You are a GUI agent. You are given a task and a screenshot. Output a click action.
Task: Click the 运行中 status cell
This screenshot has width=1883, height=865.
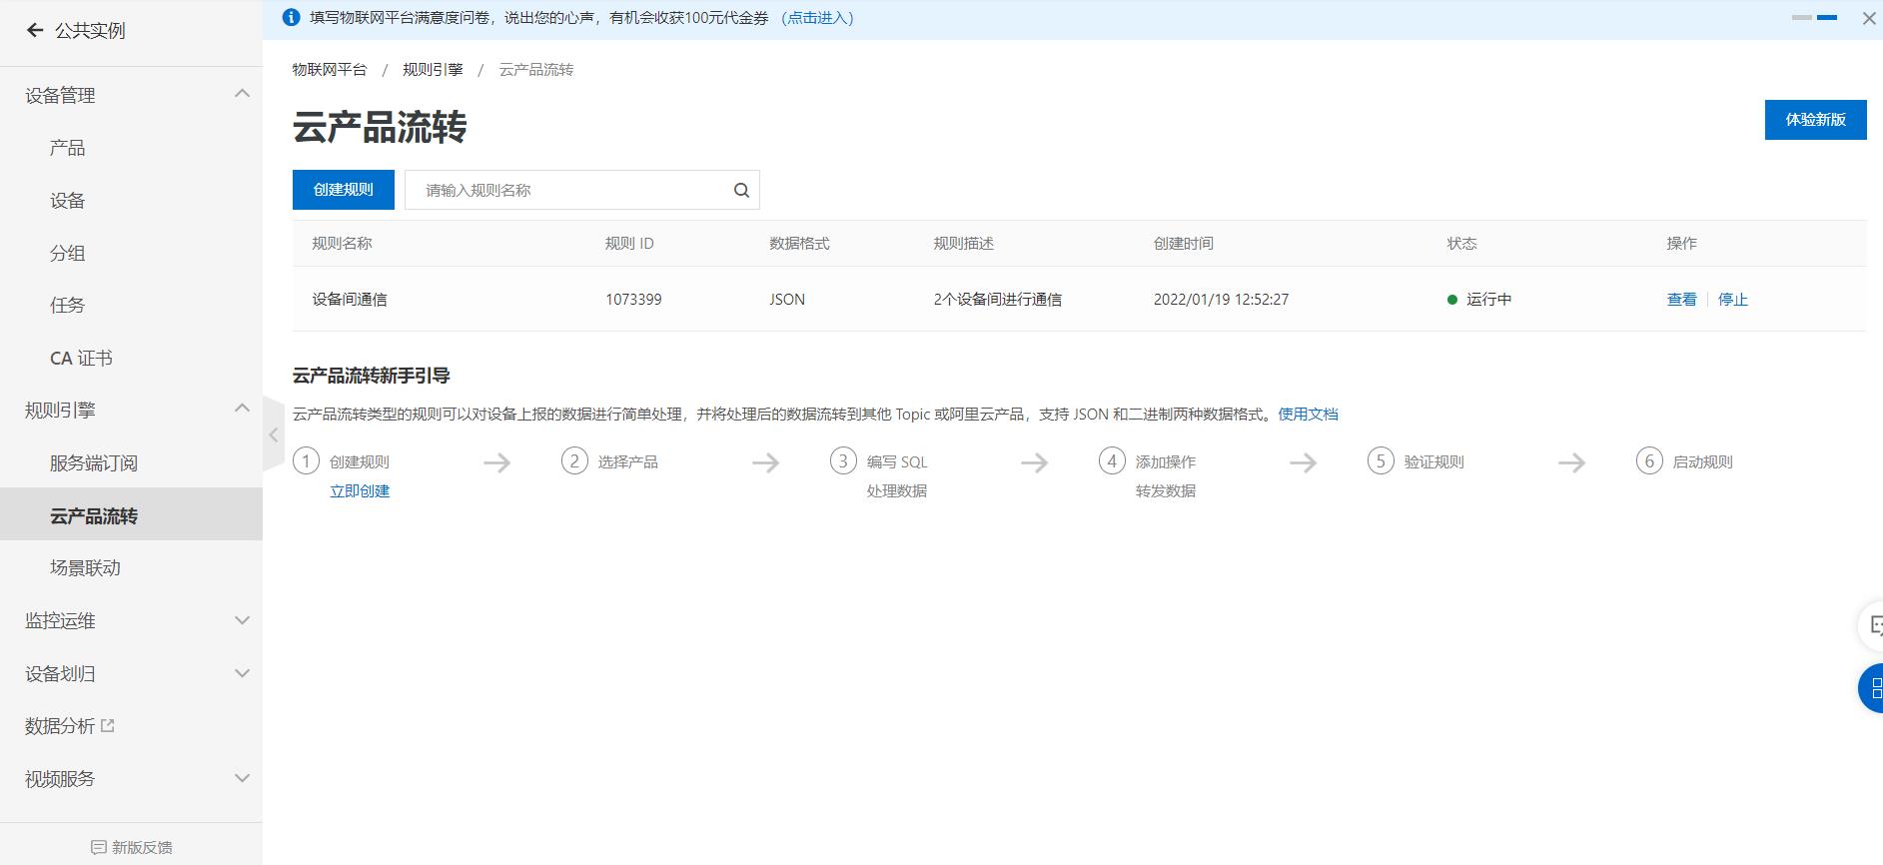pos(1479,300)
